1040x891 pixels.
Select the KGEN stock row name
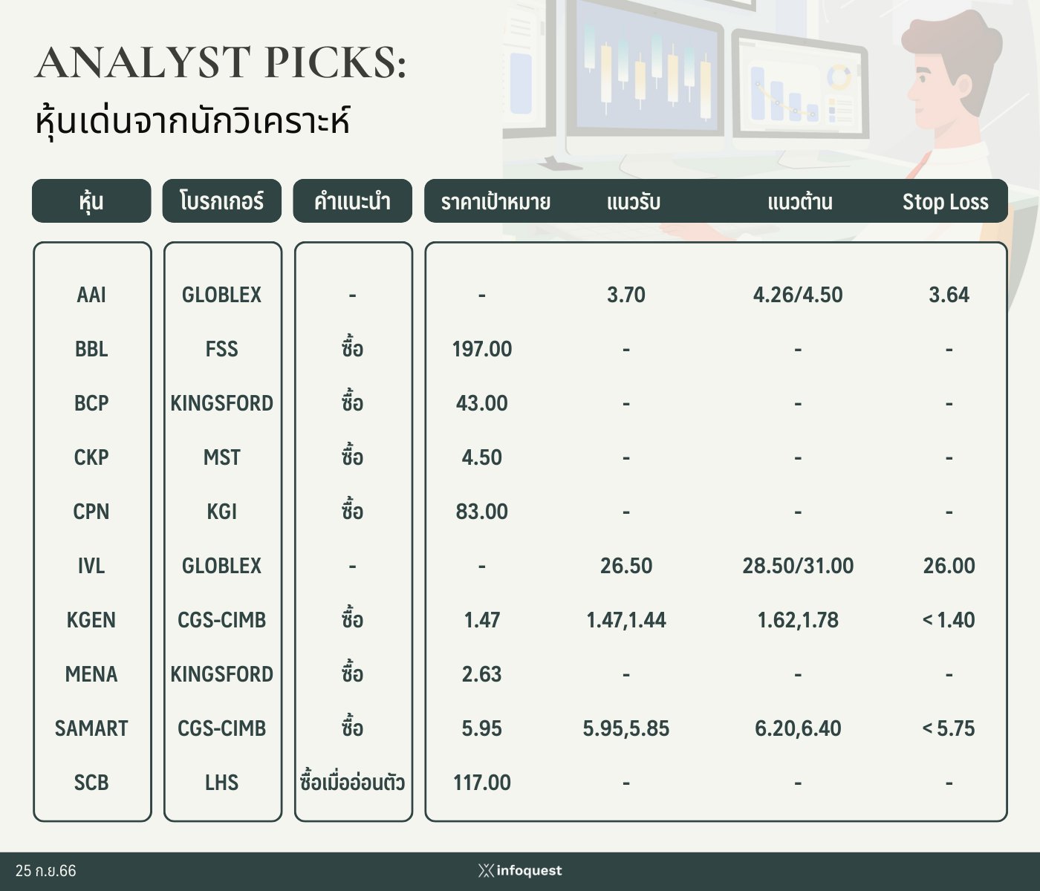click(x=91, y=620)
